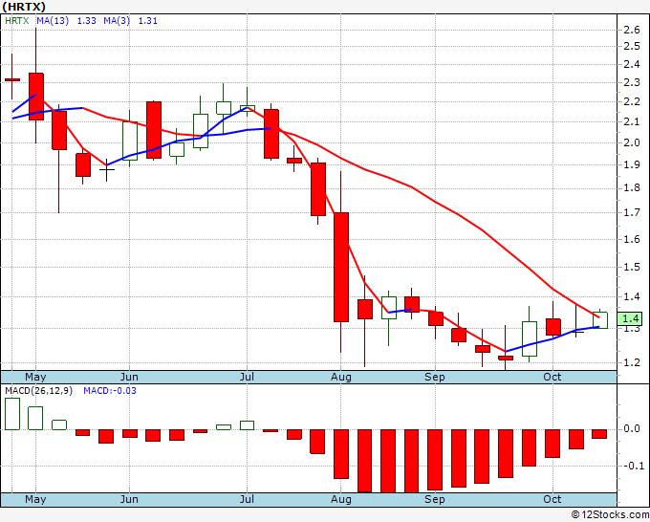Click the Jul label on price chart axis
This screenshot has height=522, width=650.
247,377
